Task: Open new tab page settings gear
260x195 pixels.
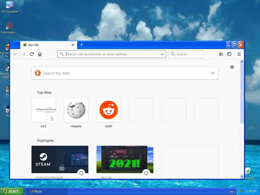Action: tap(232, 67)
